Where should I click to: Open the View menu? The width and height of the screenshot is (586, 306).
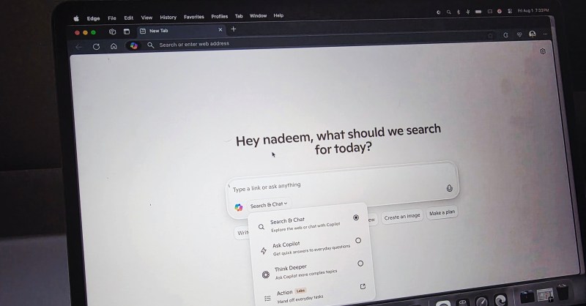pyautogui.click(x=146, y=18)
